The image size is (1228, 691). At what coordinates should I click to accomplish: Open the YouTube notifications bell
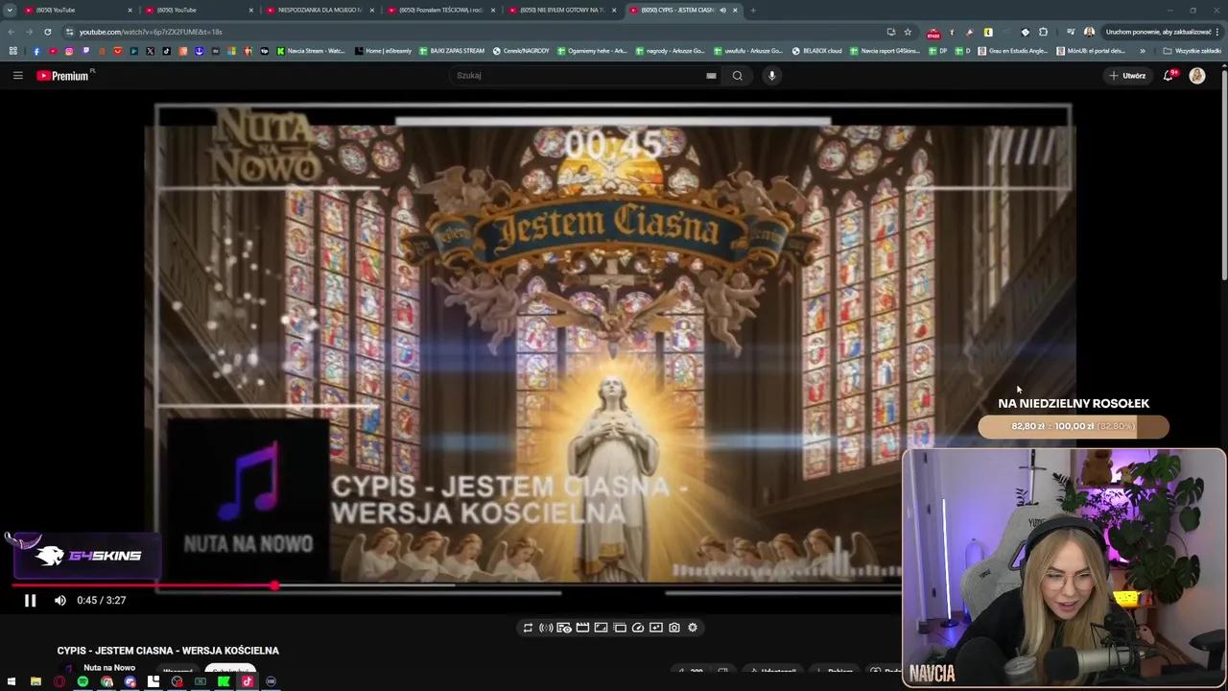pyautogui.click(x=1169, y=75)
